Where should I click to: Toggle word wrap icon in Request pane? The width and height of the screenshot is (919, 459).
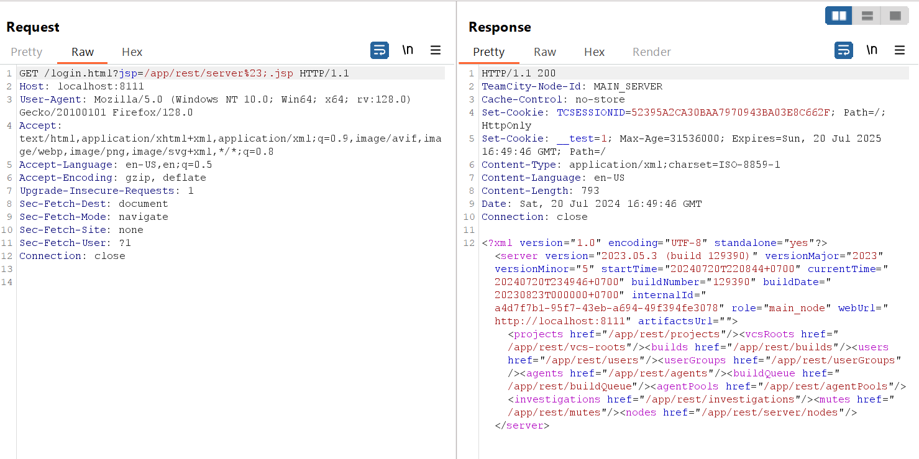380,50
